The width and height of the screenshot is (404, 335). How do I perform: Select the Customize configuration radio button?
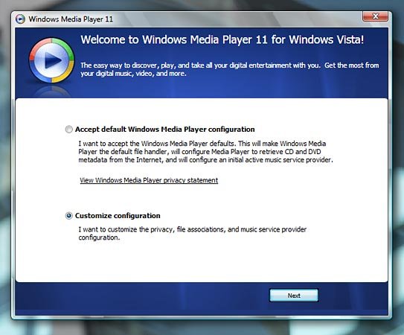68,216
